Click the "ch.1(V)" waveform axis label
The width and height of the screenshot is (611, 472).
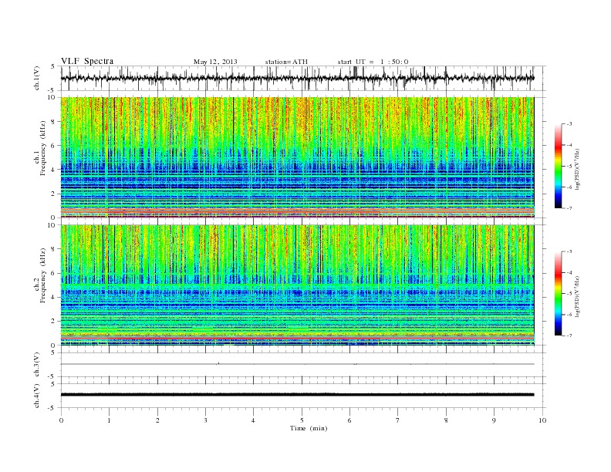pos(36,78)
